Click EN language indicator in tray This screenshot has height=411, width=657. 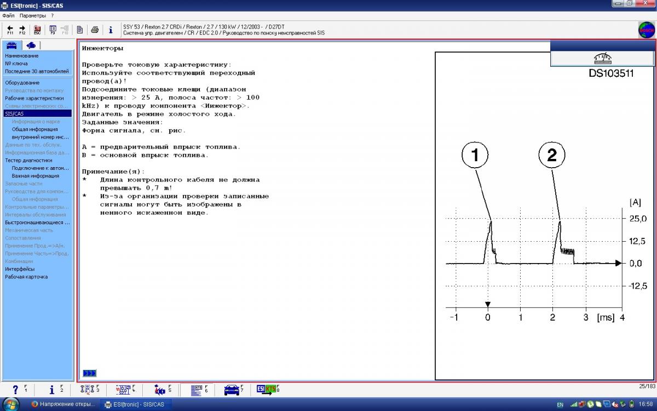pos(560,405)
